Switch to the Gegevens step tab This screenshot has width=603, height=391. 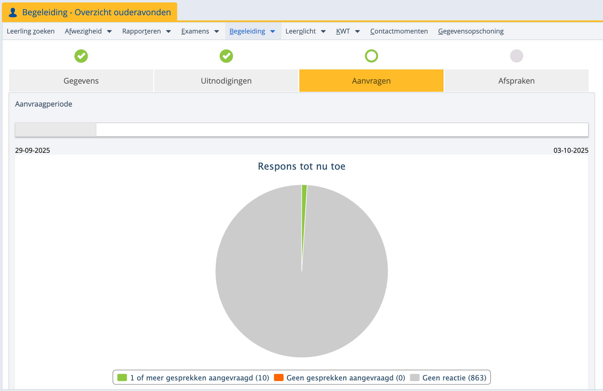(81, 81)
